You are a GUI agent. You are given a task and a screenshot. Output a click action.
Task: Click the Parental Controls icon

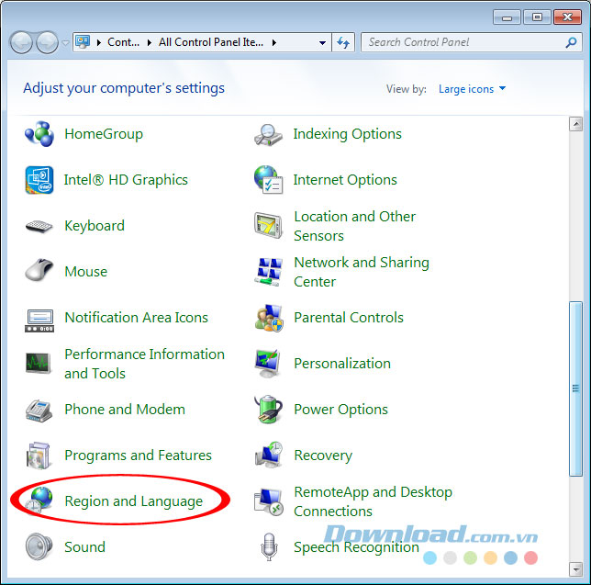268,318
